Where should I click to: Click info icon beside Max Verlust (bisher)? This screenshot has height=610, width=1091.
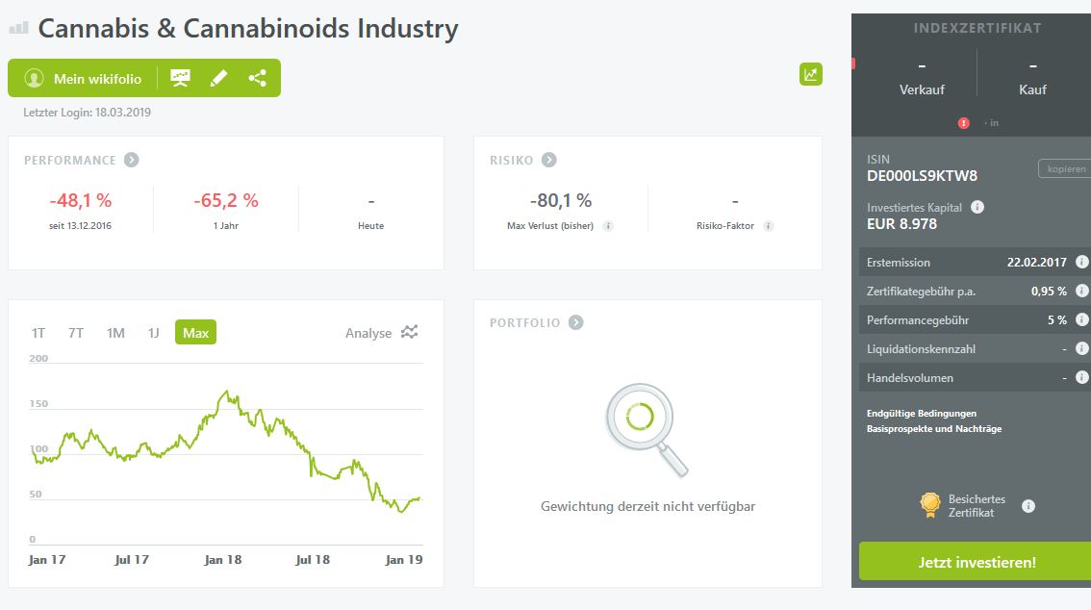pyautogui.click(x=609, y=226)
